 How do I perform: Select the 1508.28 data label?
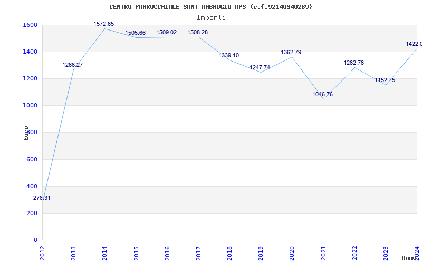[x=198, y=33]
